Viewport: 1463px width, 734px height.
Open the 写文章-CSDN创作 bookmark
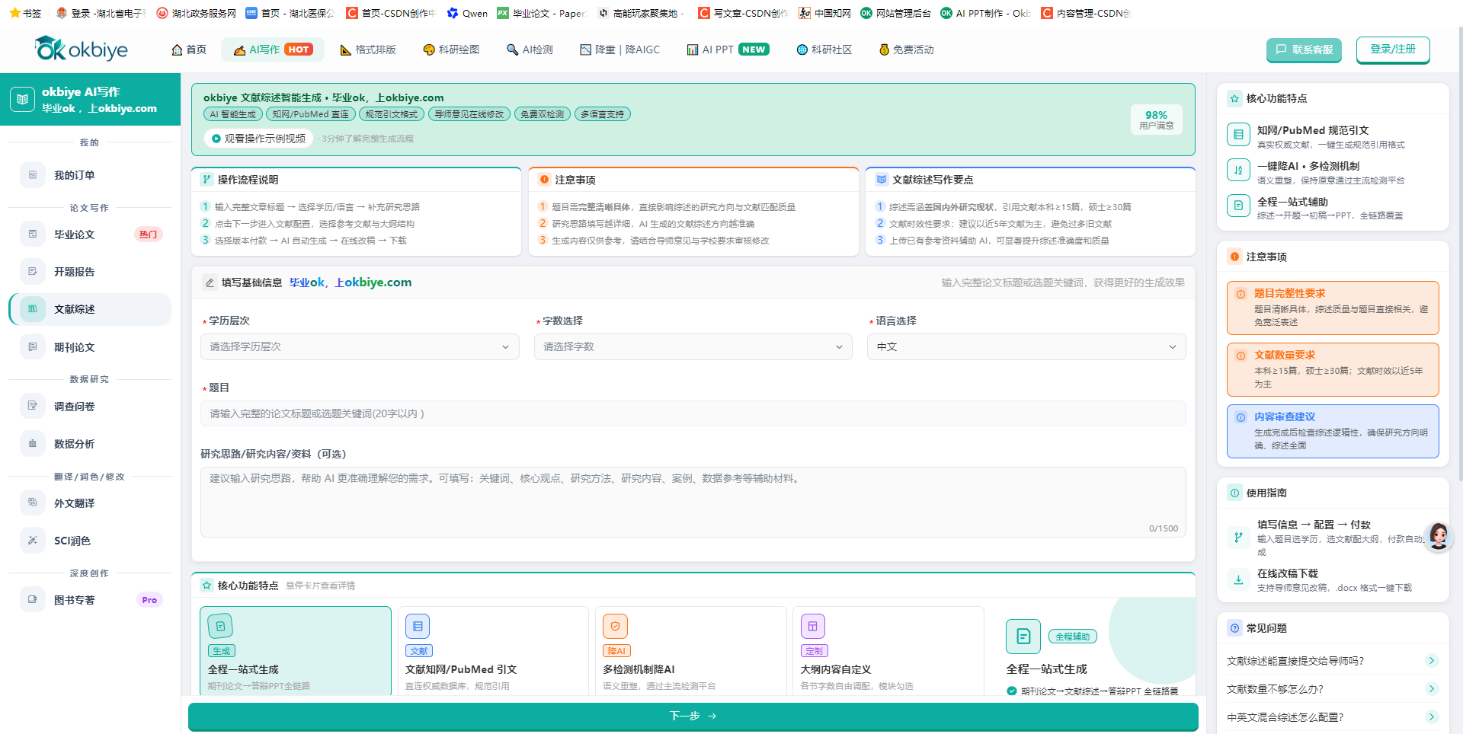[x=743, y=13]
